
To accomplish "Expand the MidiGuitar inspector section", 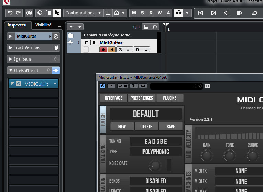I will coord(11,36).
